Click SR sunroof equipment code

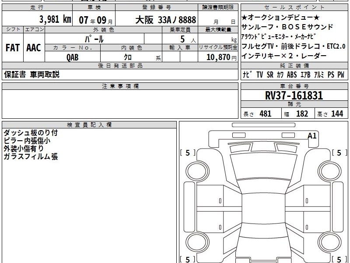click(270, 75)
